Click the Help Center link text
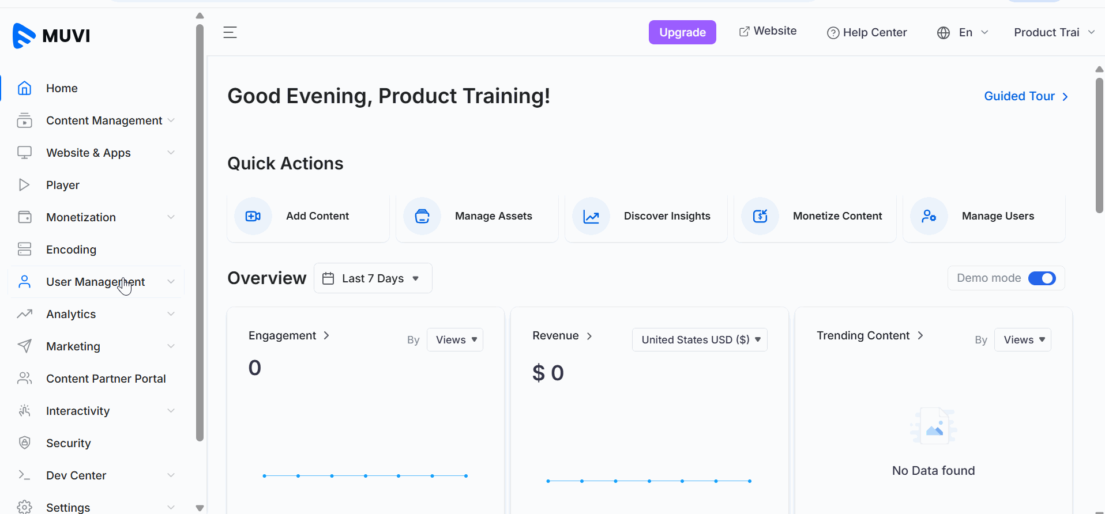This screenshot has width=1105, height=514. tap(875, 33)
